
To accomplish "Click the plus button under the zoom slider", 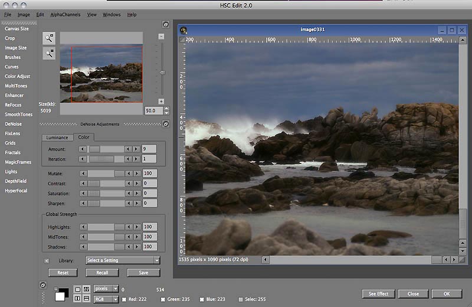I will pos(161,102).
